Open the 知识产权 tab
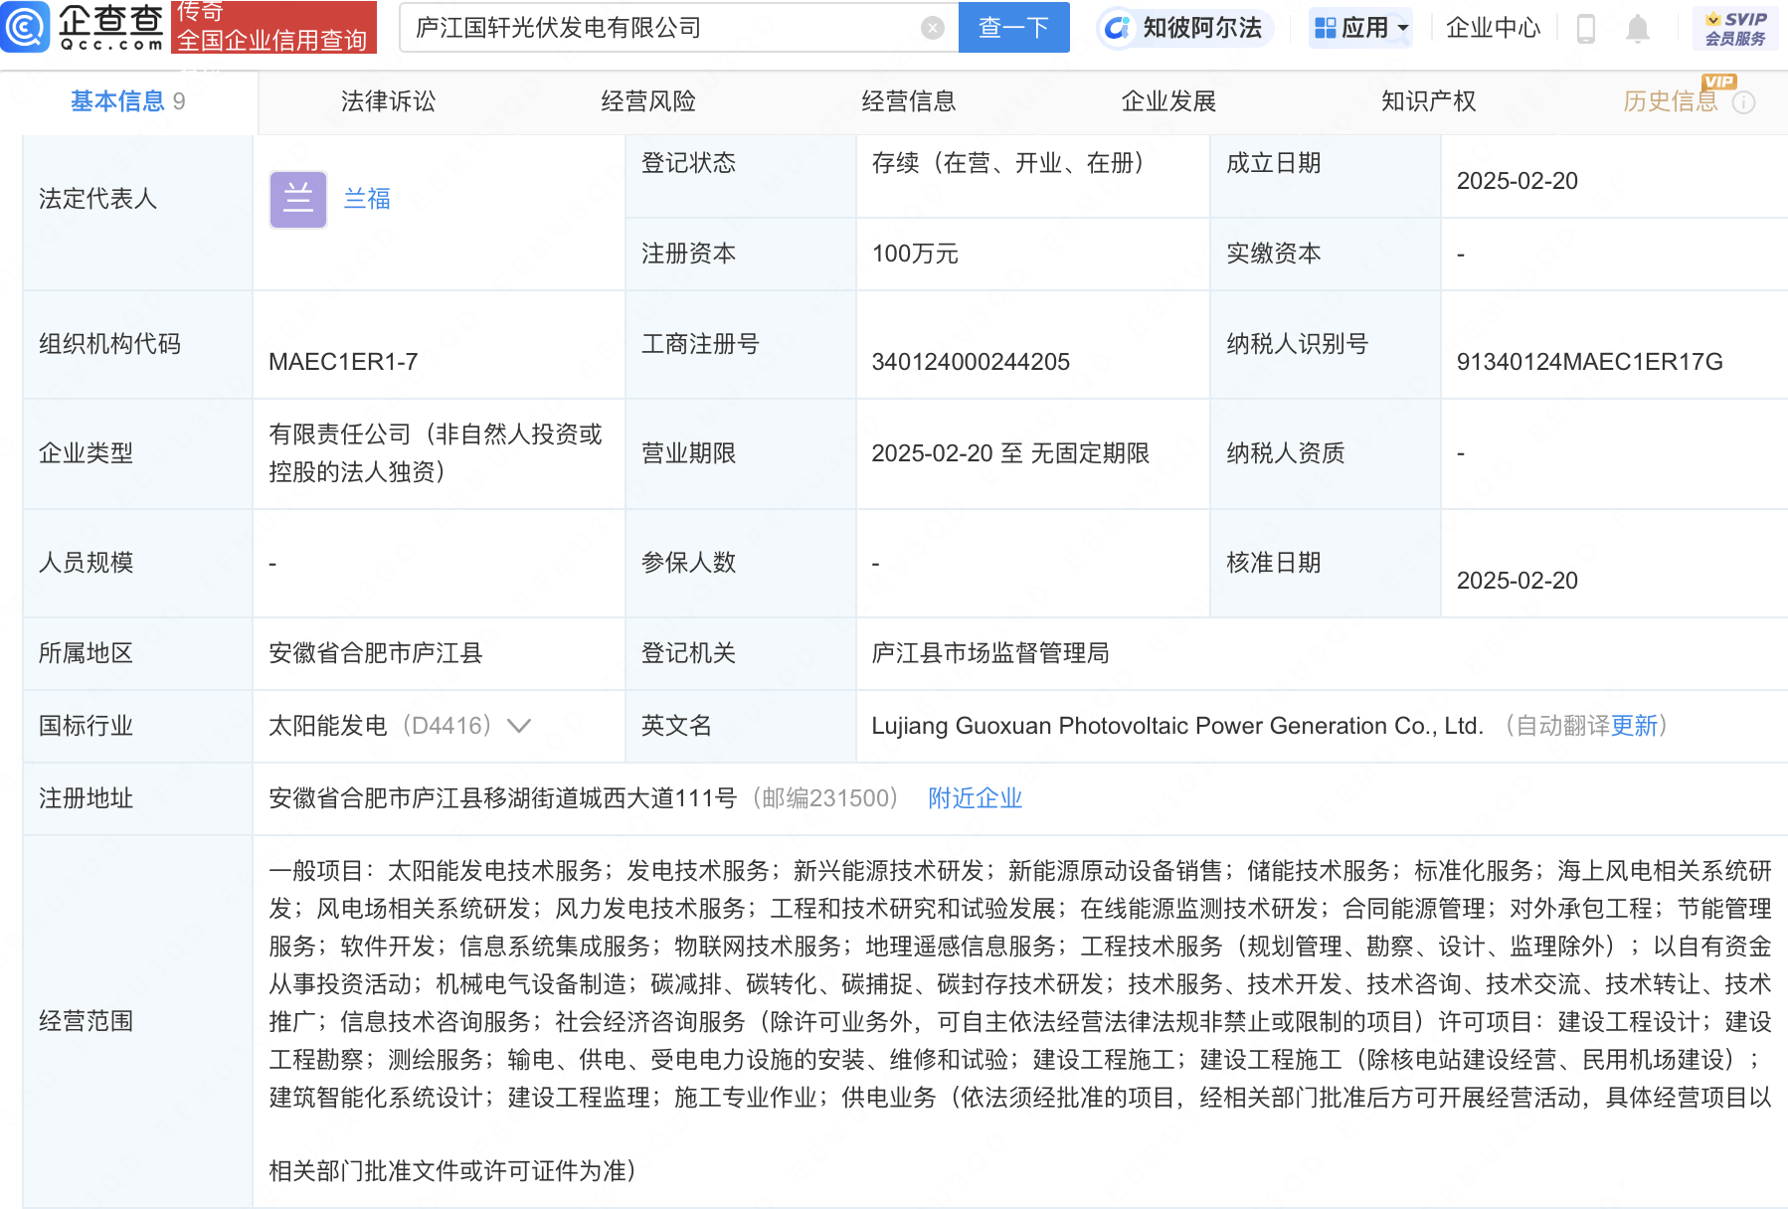 pos(1426,100)
